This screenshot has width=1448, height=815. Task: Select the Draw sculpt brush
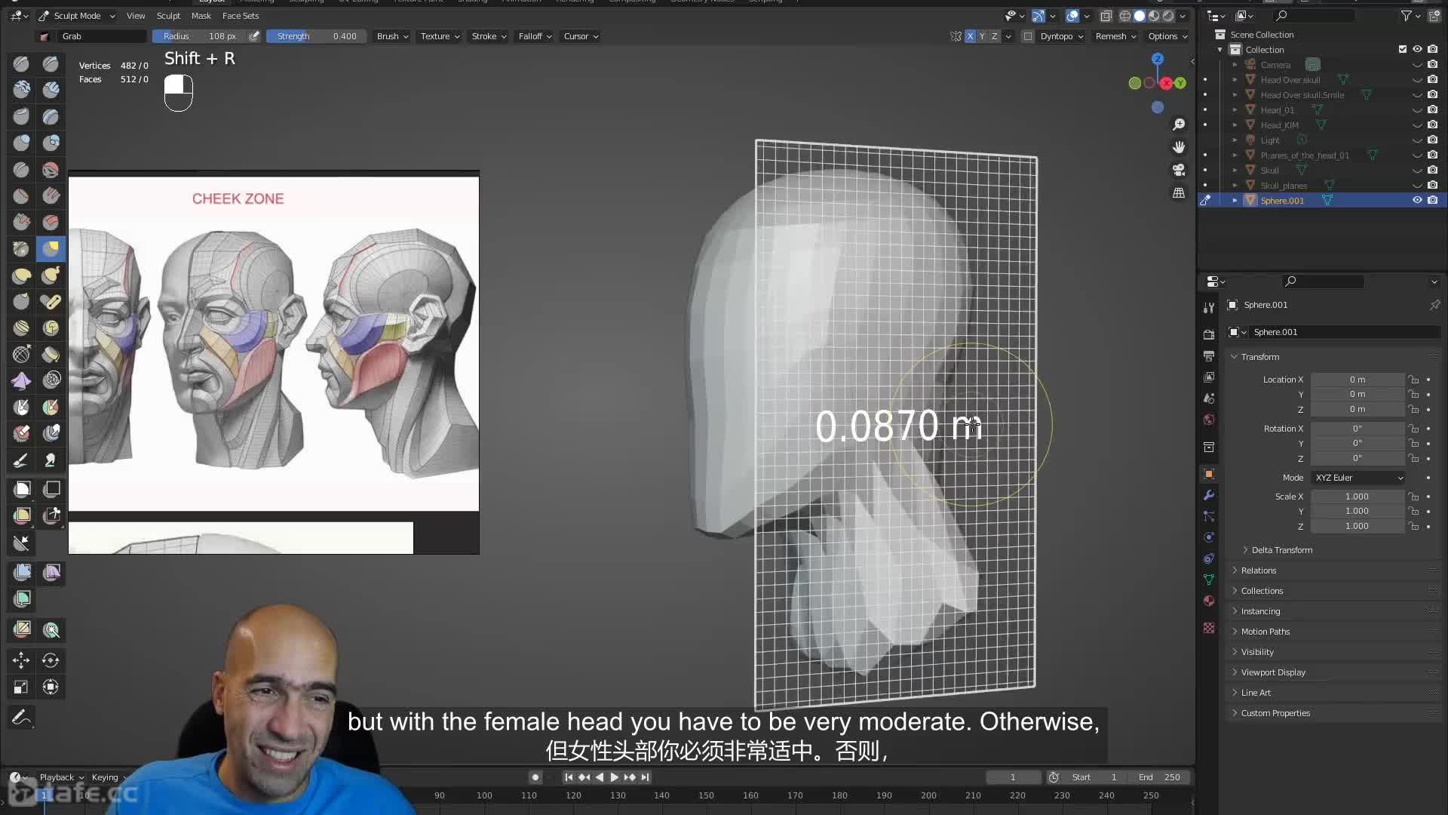point(21,64)
